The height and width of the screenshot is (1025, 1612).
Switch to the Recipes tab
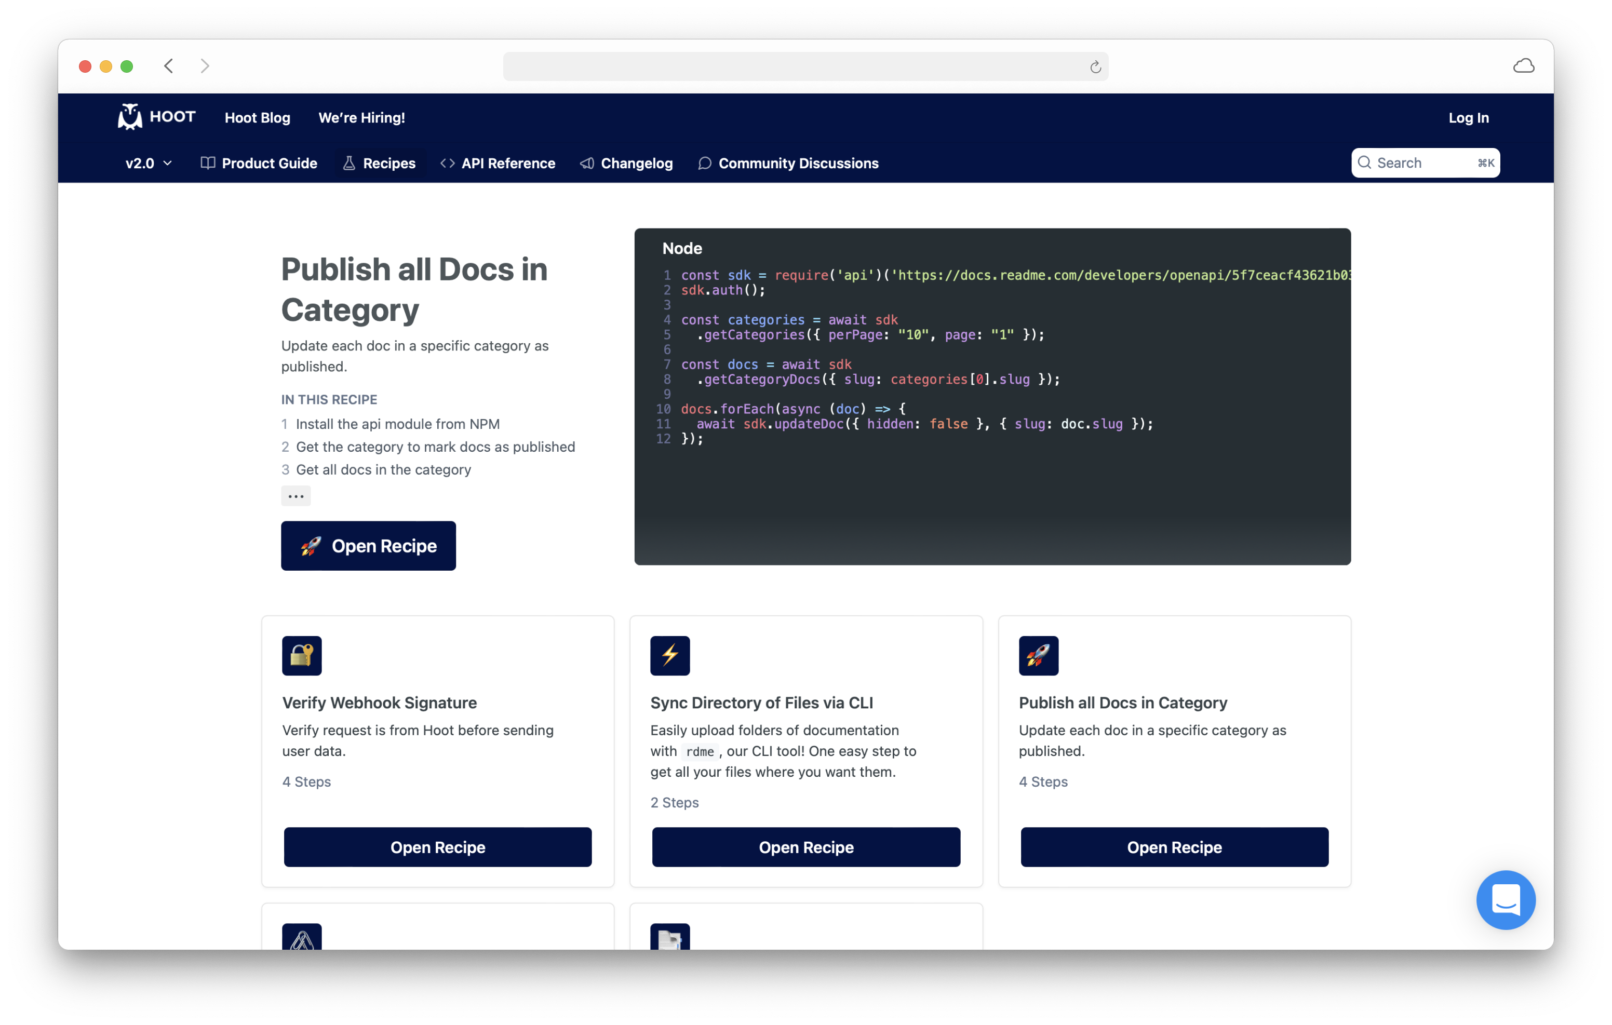(379, 163)
